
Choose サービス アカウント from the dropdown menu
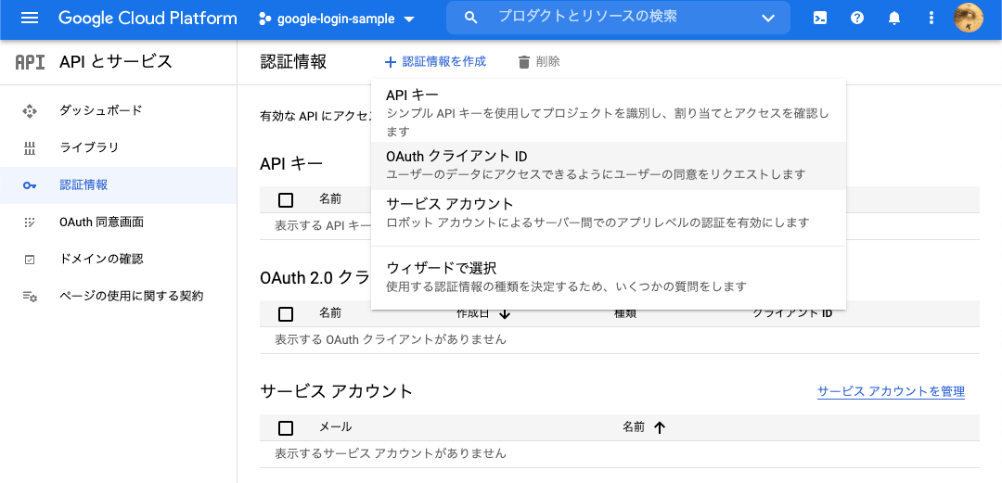(x=609, y=213)
